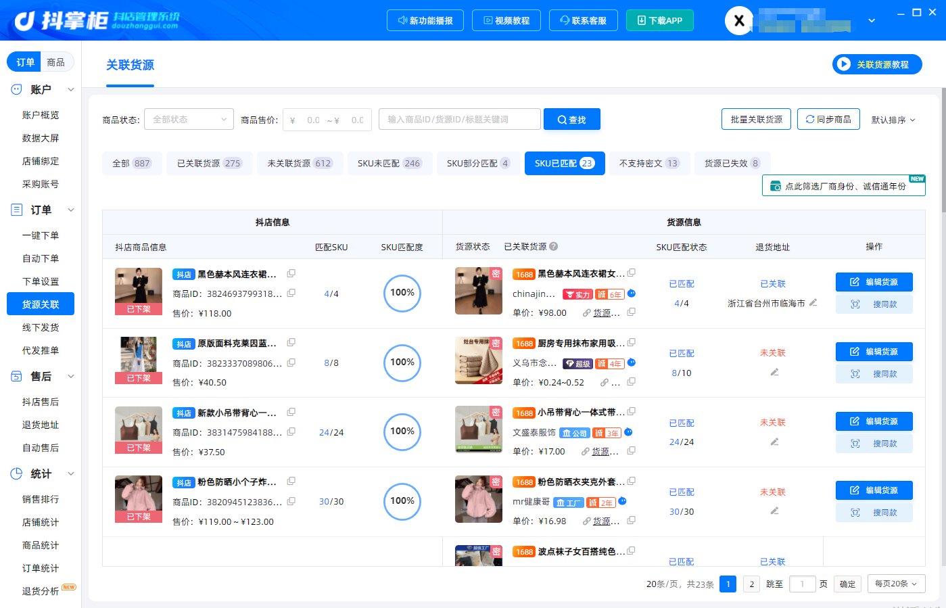Edit return address 浙江省台州市临海市 pencil icon
Screen dimensions: 946x608
[x=813, y=302]
